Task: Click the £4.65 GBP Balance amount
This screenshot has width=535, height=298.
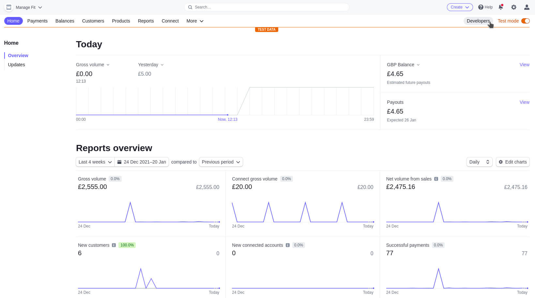Action: click(x=395, y=74)
